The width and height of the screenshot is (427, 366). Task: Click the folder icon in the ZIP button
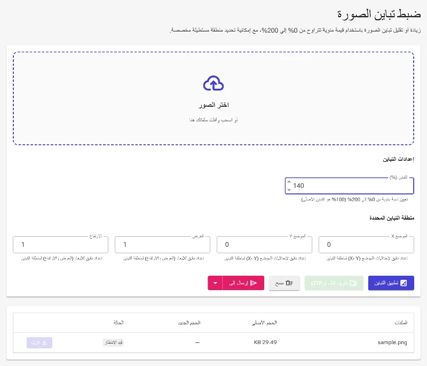coord(353,283)
